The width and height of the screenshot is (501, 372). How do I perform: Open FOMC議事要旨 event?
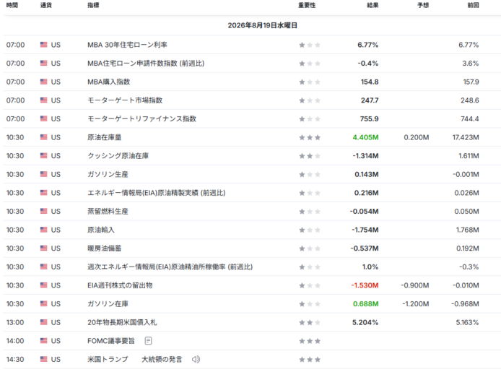111,341
